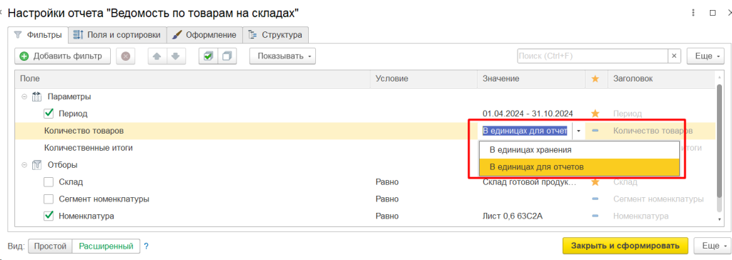Open the window's three-dot menu icon

(693, 13)
